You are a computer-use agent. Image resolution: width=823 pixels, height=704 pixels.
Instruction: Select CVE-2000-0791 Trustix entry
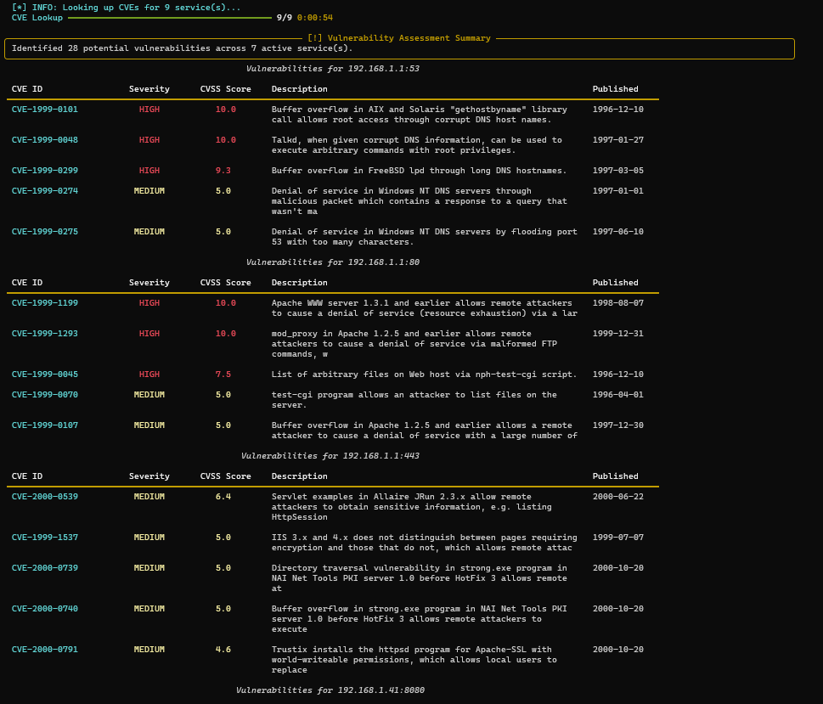(45, 649)
